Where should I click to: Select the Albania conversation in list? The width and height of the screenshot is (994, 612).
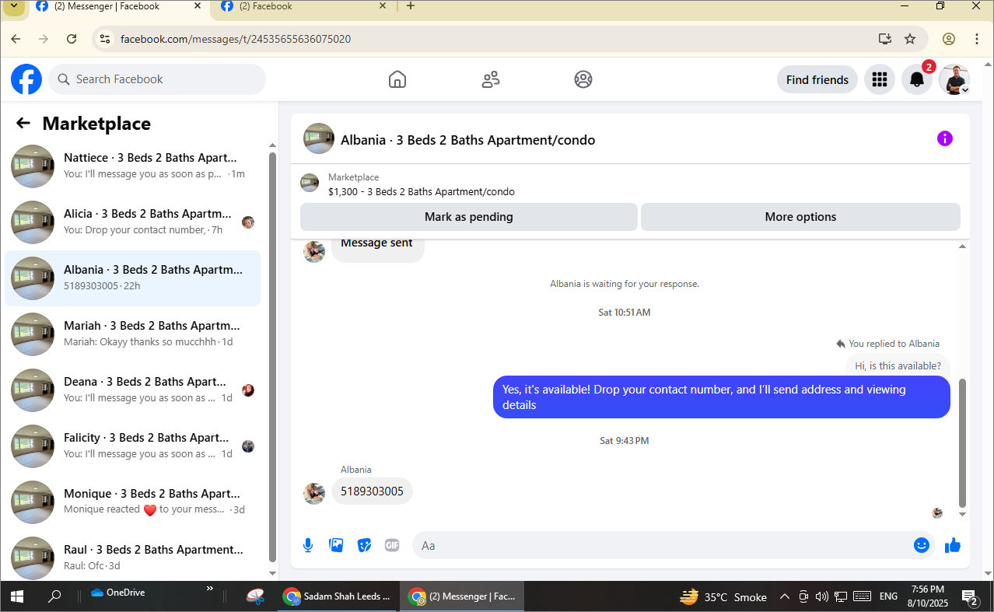click(133, 278)
